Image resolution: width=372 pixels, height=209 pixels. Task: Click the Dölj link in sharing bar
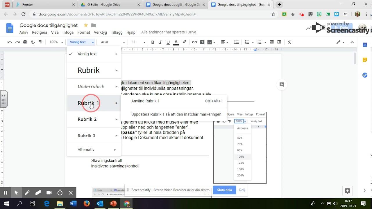point(242,190)
